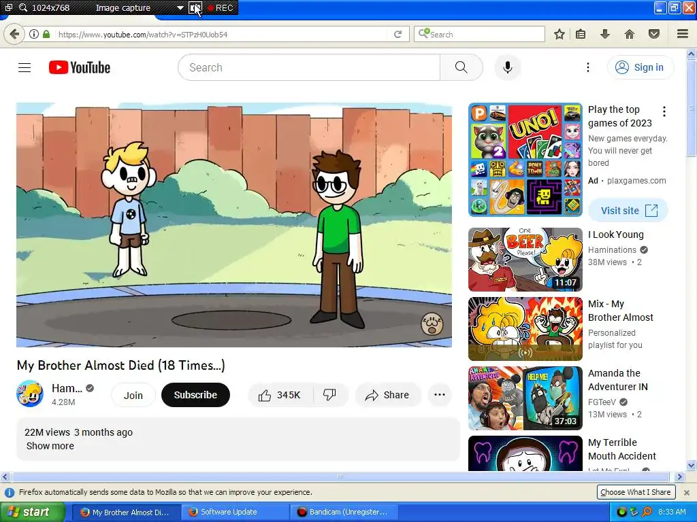Save to Pocket using the Pocket icon

coord(653,34)
